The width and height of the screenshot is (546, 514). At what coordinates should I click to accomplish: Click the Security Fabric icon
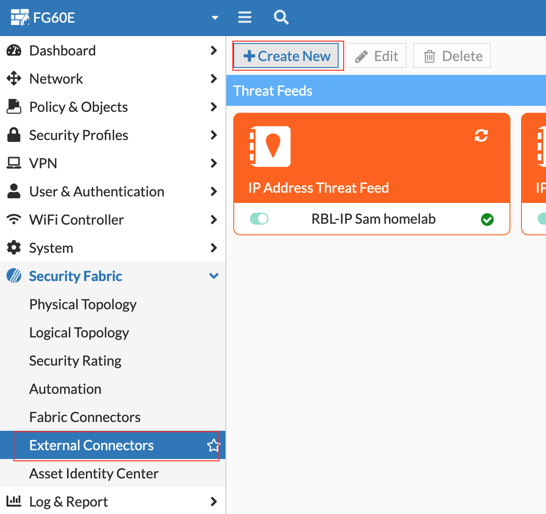14,276
